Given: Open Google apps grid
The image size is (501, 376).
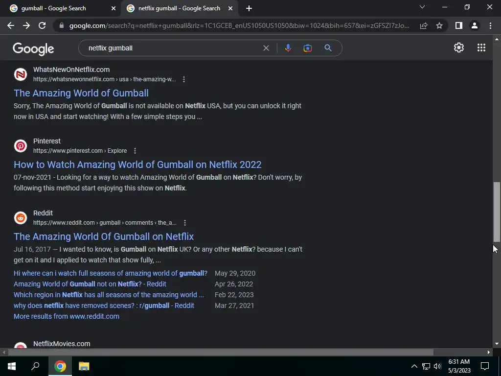Looking at the screenshot, I should click(x=481, y=47).
